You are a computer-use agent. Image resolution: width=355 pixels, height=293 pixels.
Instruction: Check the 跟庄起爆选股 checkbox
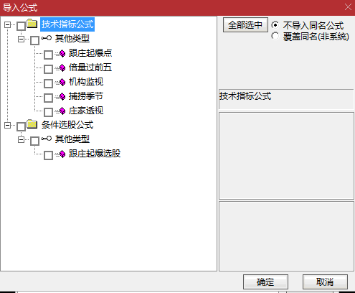(48, 155)
